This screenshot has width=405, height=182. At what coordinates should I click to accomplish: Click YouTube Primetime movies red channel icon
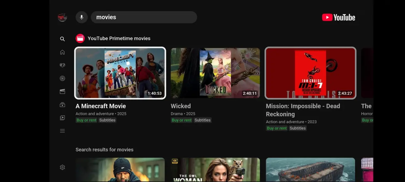[x=80, y=39]
